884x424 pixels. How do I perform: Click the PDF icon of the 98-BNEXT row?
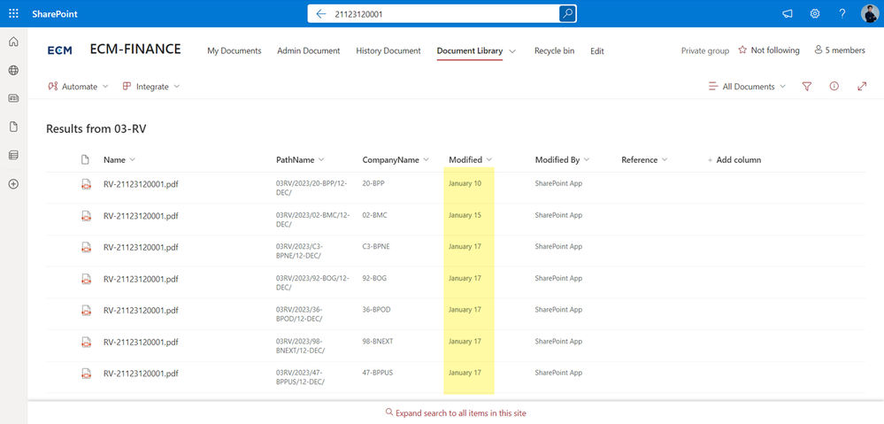86,342
